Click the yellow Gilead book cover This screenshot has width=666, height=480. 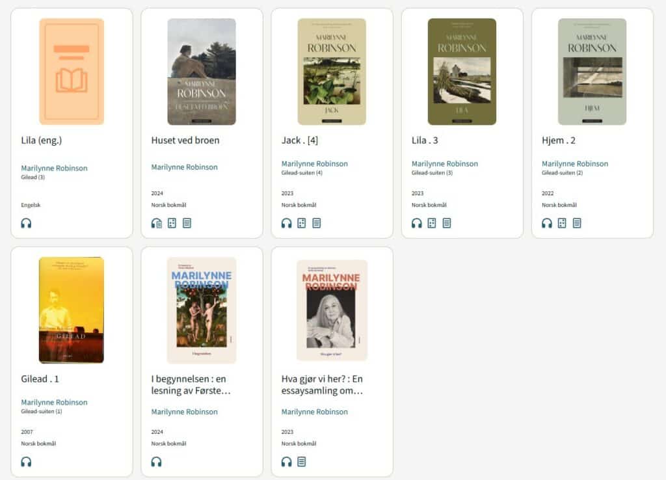click(72, 310)
